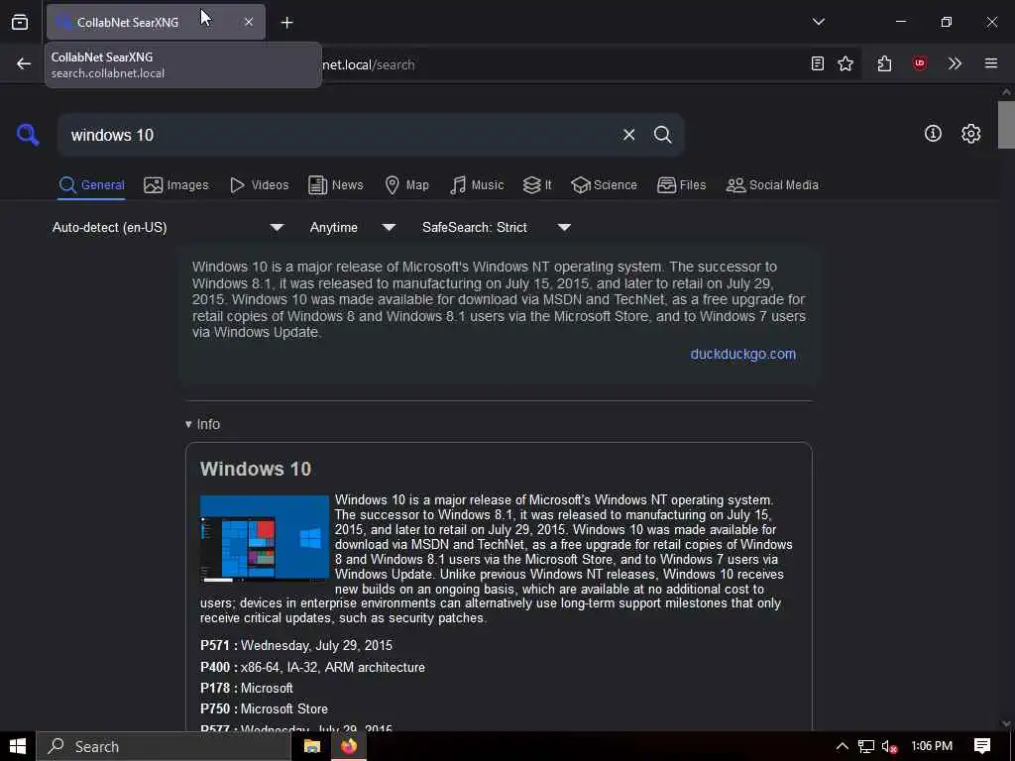Switch to the General tab
Image resolution: width=1015 pixels, height=761 pixels.
click(x=91, y=185)
